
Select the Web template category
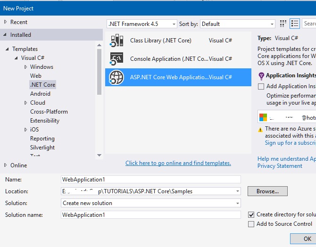click(x=36, y=76)
